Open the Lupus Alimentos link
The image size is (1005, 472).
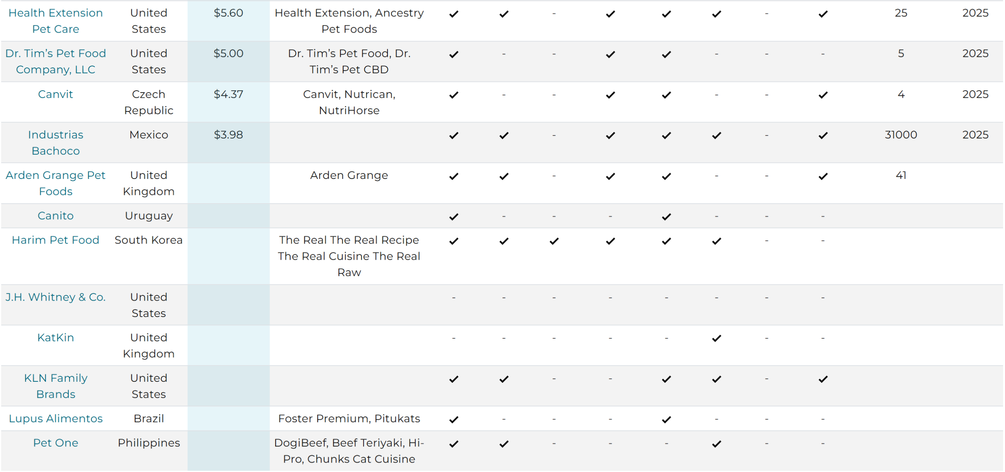click(x=56, y=419)
